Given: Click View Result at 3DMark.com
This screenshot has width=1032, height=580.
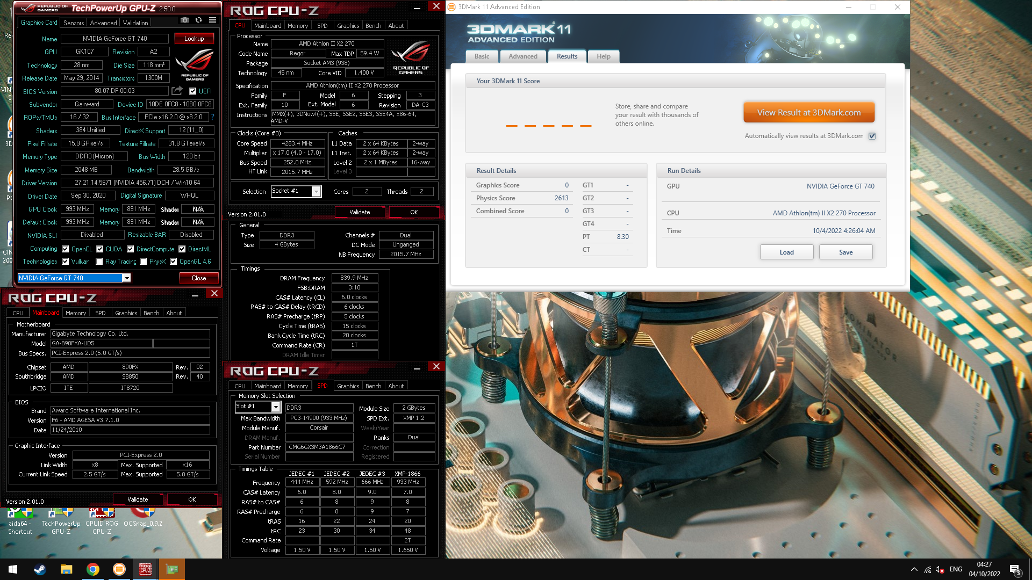Looking at the screenshot, I should (809, 113).
